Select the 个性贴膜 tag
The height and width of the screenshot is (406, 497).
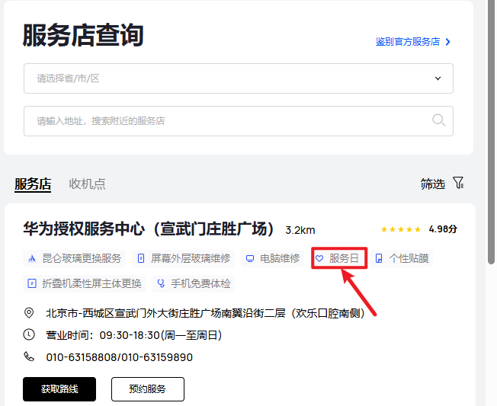401,258
